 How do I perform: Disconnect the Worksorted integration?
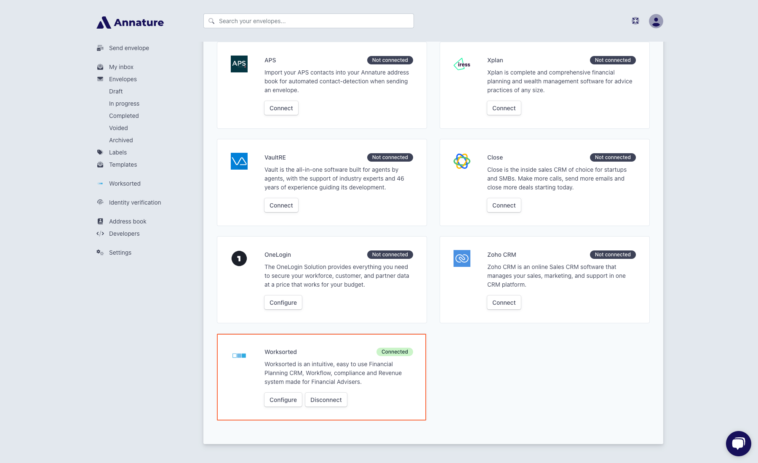click(326, 399)
